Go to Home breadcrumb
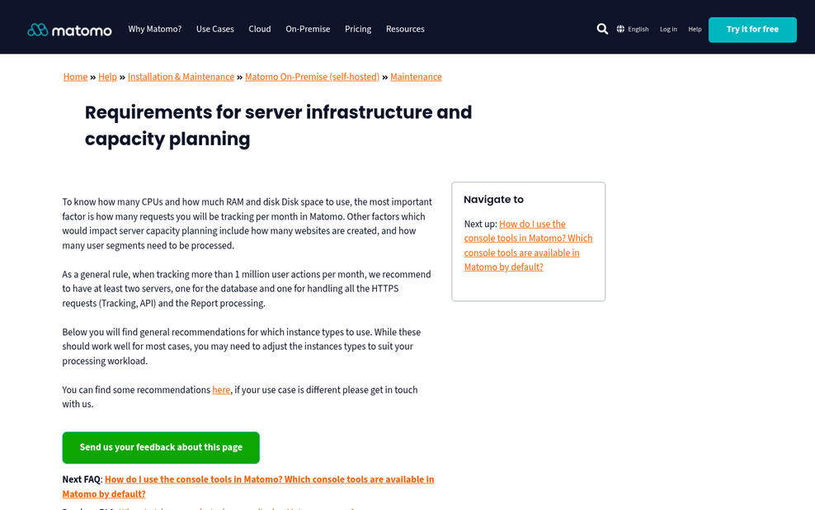Screen dimensions: 815x510 tap(75, 77)
